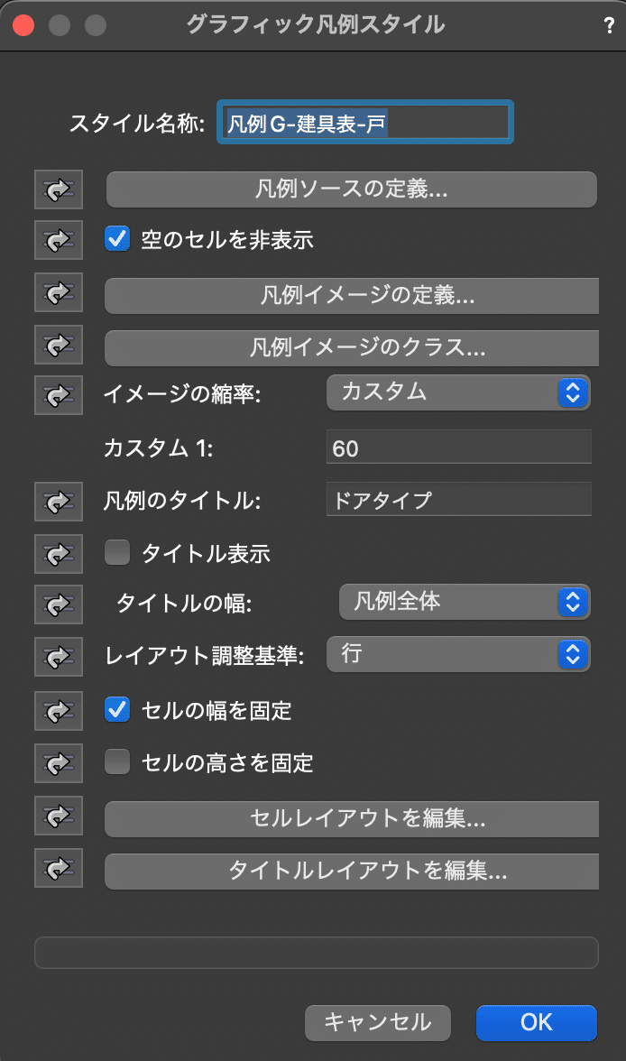Open the イメージの縮率 dropdown showing カスタム

458,392
